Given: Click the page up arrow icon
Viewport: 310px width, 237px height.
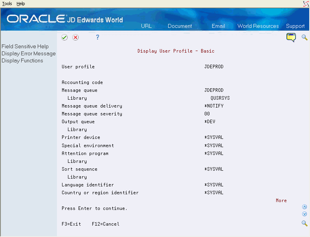Looking at the screenshot, I should (x=304, y=207).
